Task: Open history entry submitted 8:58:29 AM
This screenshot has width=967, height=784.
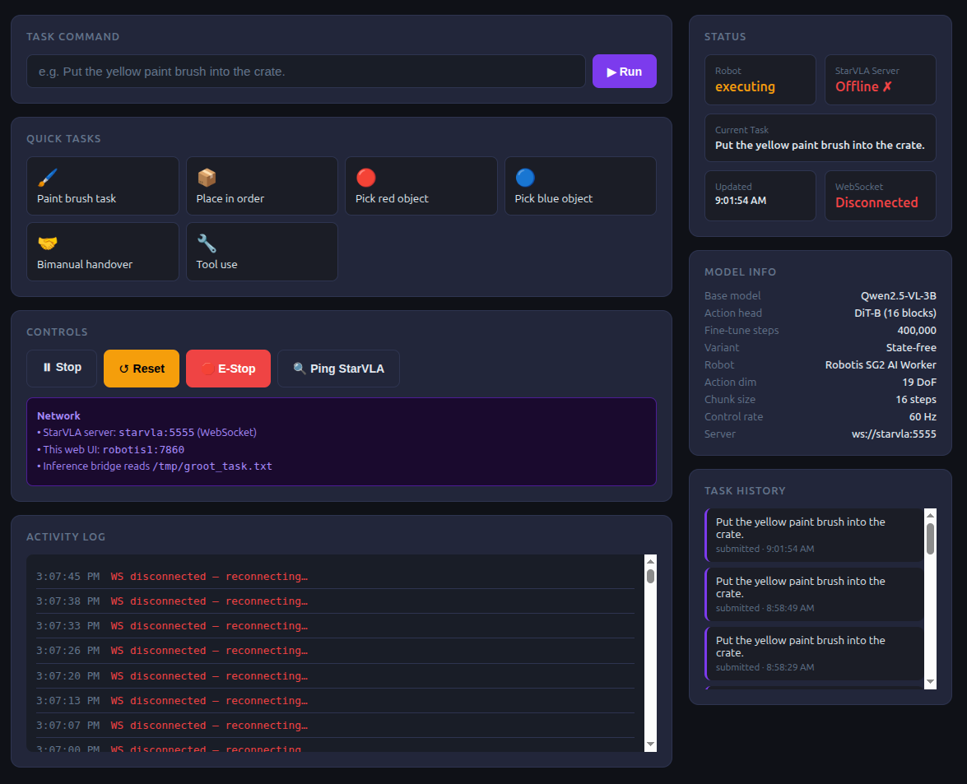Action: [814, 653]
